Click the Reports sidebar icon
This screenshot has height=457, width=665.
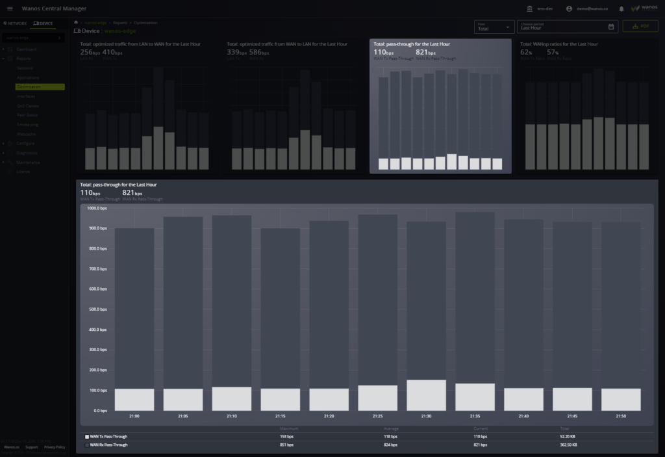10,59
